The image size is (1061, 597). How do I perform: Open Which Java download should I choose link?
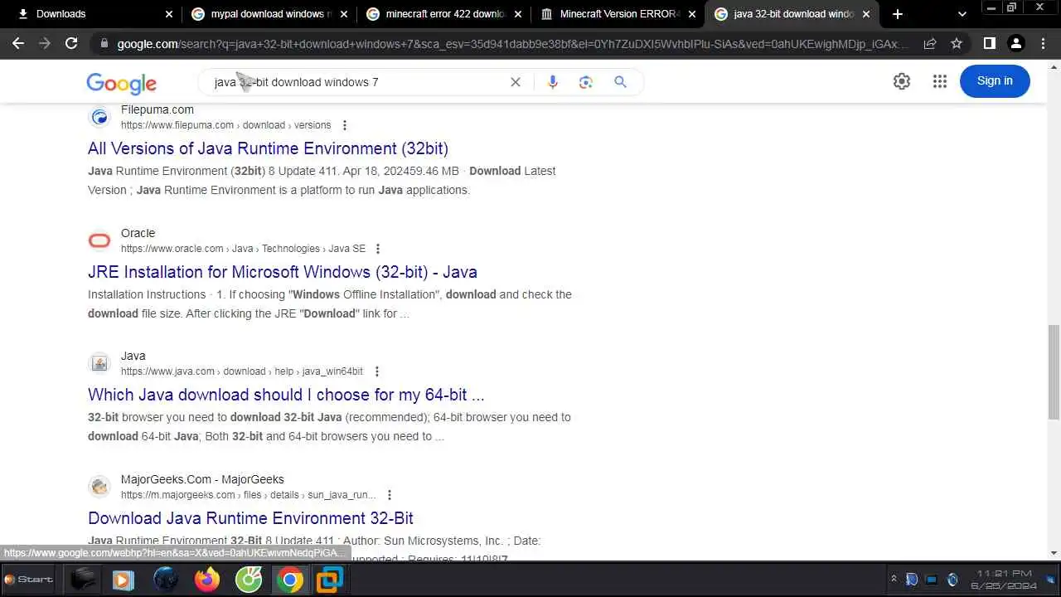286,395
